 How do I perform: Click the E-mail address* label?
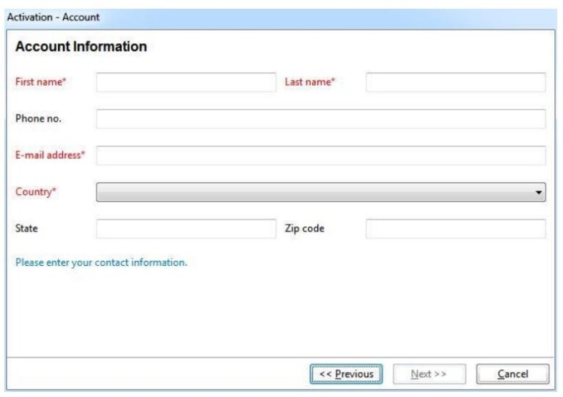[x=50, y=155]
